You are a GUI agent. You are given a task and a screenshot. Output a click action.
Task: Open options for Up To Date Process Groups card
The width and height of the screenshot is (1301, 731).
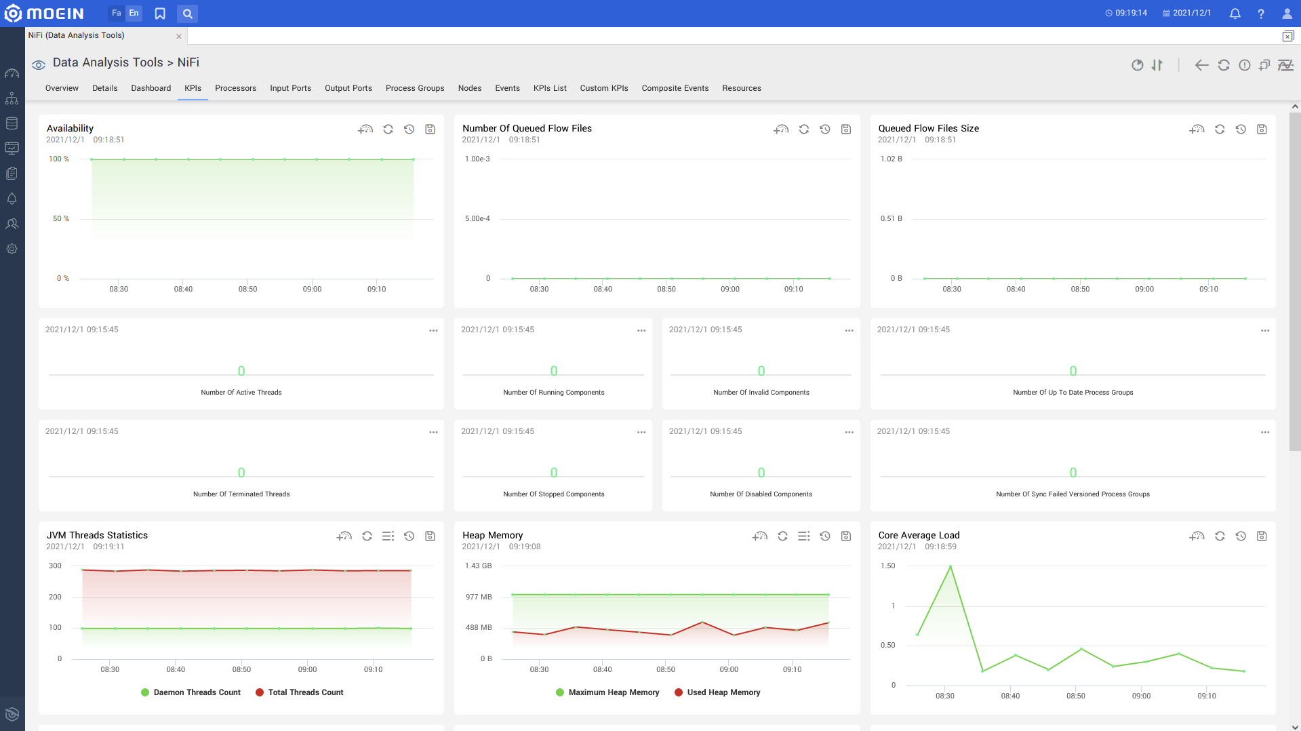[1265, 330]
